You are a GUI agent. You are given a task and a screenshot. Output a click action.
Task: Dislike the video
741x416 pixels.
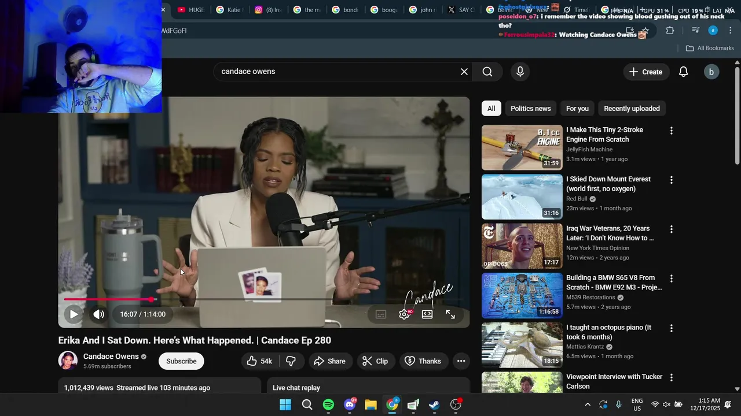click(291, 361)
